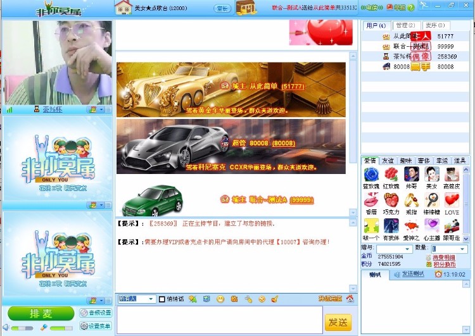Adjust the microphone volume slider
The image size is (475, 336).
pyautogui.click(x=61, y=328)
